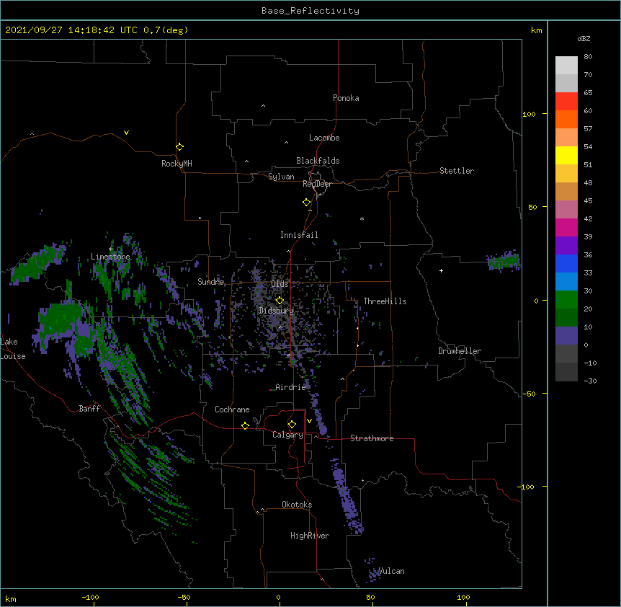Click the yellow V marker northwest of RockyMH
This screenshot has width=621, height=607.
pyautogui.click(x=126, y=133)
